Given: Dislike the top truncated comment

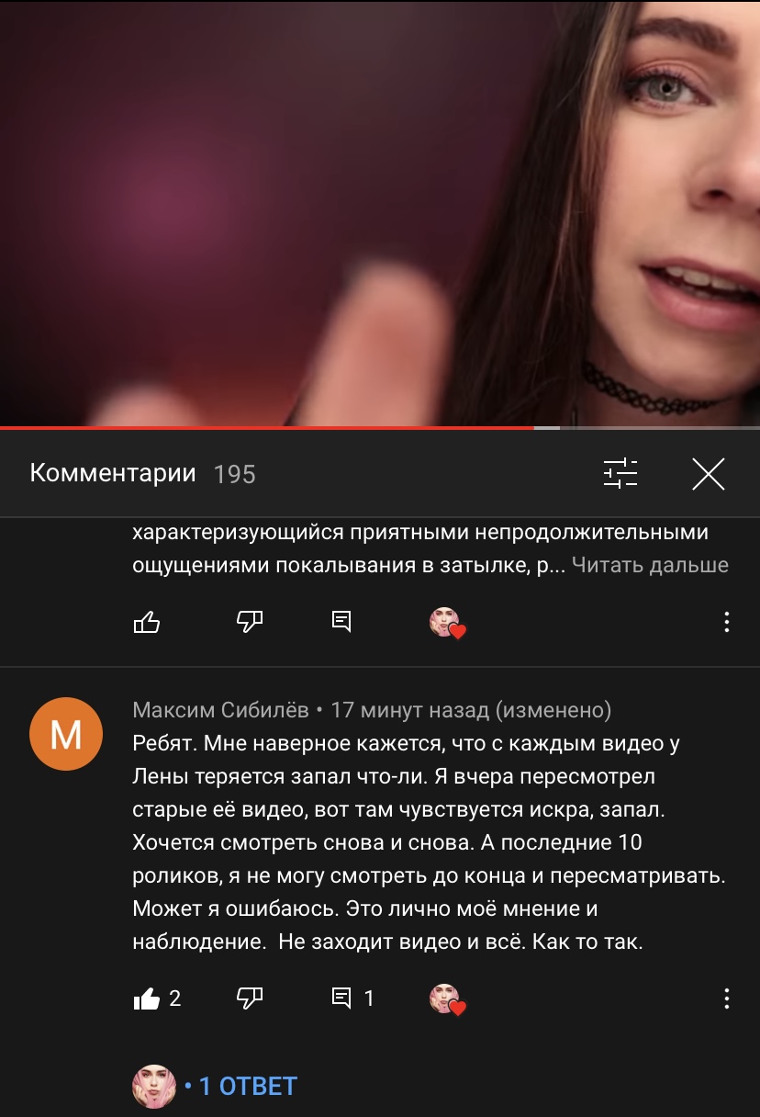Looking at the screenshot, I should click(250, 622).
